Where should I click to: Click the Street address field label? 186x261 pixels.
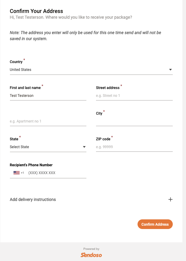(108, 88)
